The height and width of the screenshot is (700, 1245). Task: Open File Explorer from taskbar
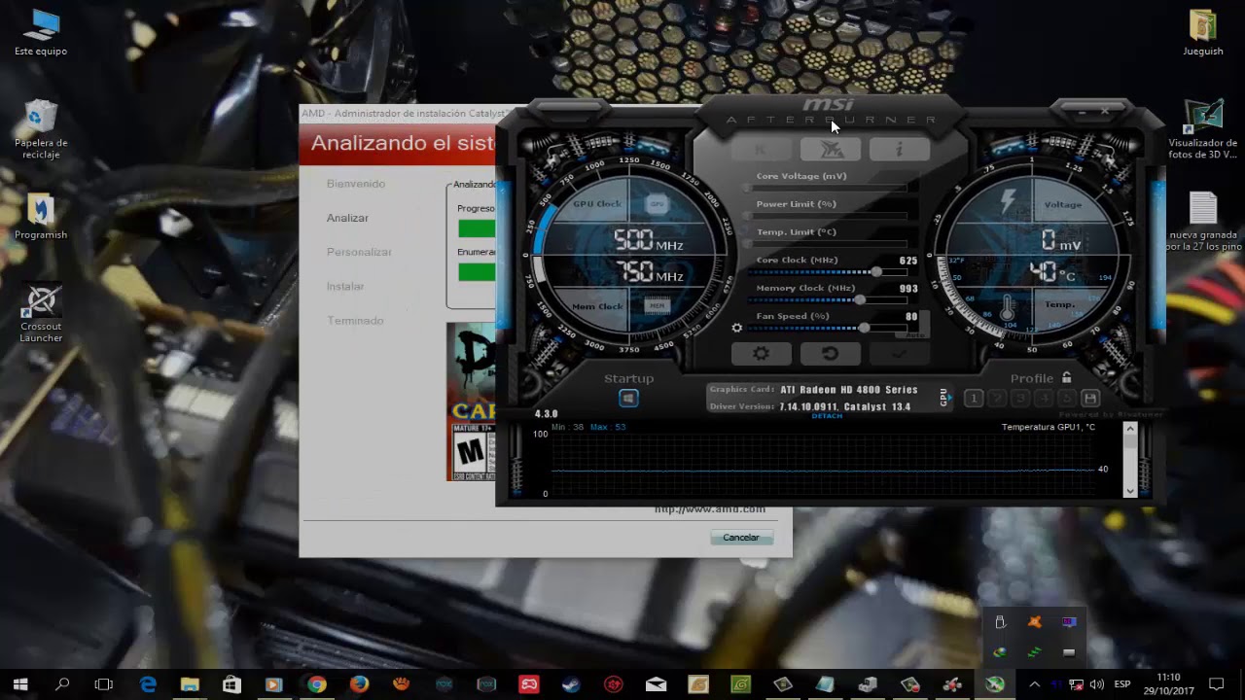190,684
